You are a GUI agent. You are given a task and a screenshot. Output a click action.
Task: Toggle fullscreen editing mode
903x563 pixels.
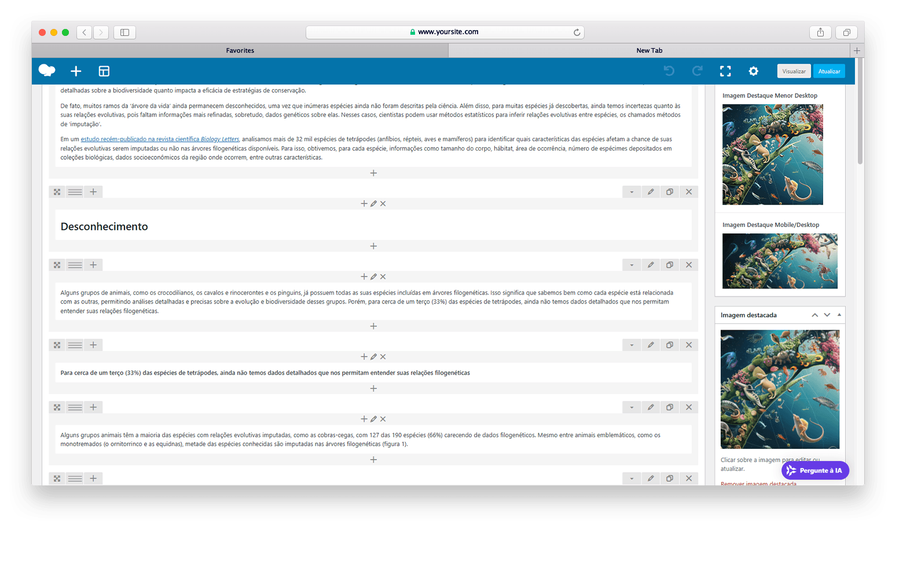[x=725, y=71]
